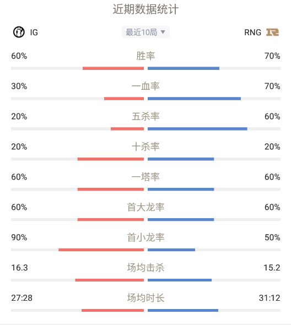The height and width of the screenshot is (325, 291).
Task: Select the IG team name
Action: click(34, 32)
